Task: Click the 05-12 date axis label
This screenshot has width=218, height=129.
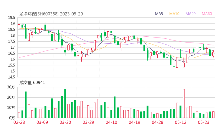Action: (x=181, y=122)
